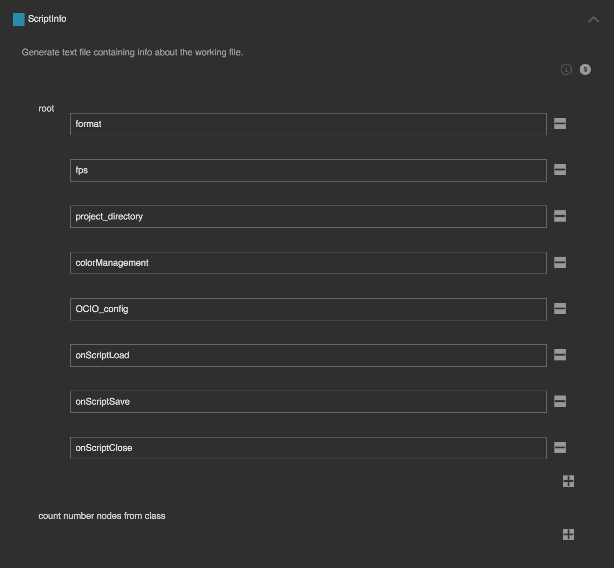The height and width of the screenshot is (568, 614).
Task: Open the info icon for ScriptInfo
Action: click(x=566, y=69)
